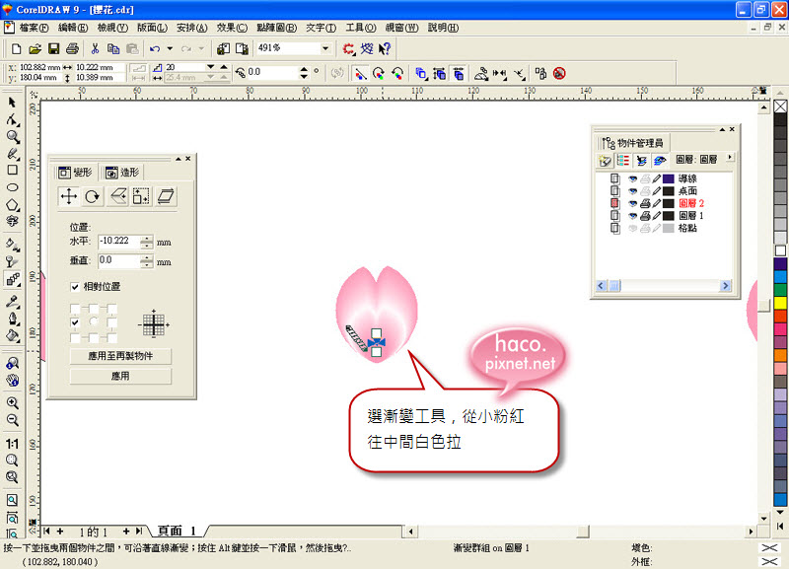This screenshot has height=569, width=789.
Task: Click the New document icon
Action: 16,48
